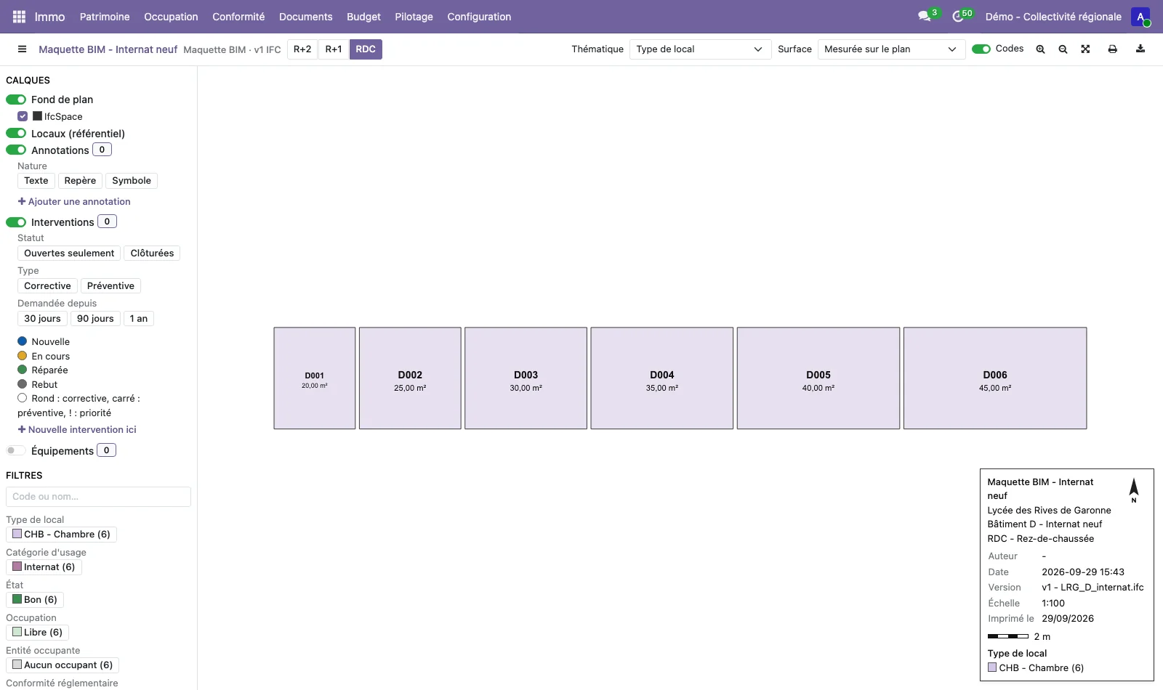Zoom out of the plan
1163x690 pixels.
[1063, 49]
